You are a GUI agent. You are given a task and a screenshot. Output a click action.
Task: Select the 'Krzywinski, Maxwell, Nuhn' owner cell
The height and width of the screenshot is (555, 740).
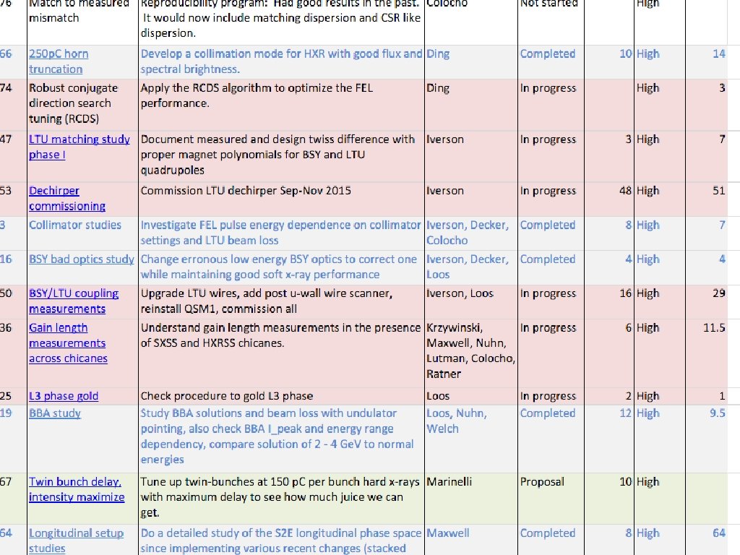coord(471,353)
